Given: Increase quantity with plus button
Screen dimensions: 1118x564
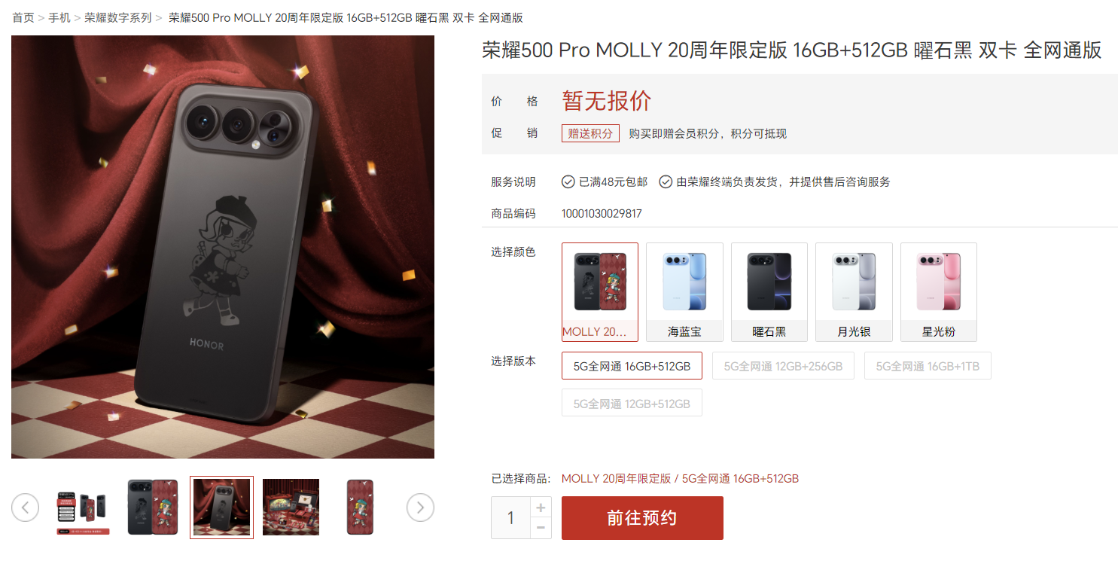Looking at the screenshot, I should point(541,508).
